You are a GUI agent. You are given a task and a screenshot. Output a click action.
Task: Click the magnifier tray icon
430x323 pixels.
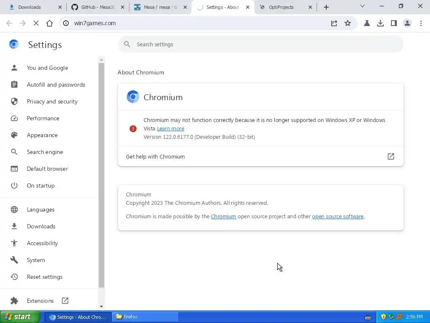pyautogui.click(x=399, y=317)
